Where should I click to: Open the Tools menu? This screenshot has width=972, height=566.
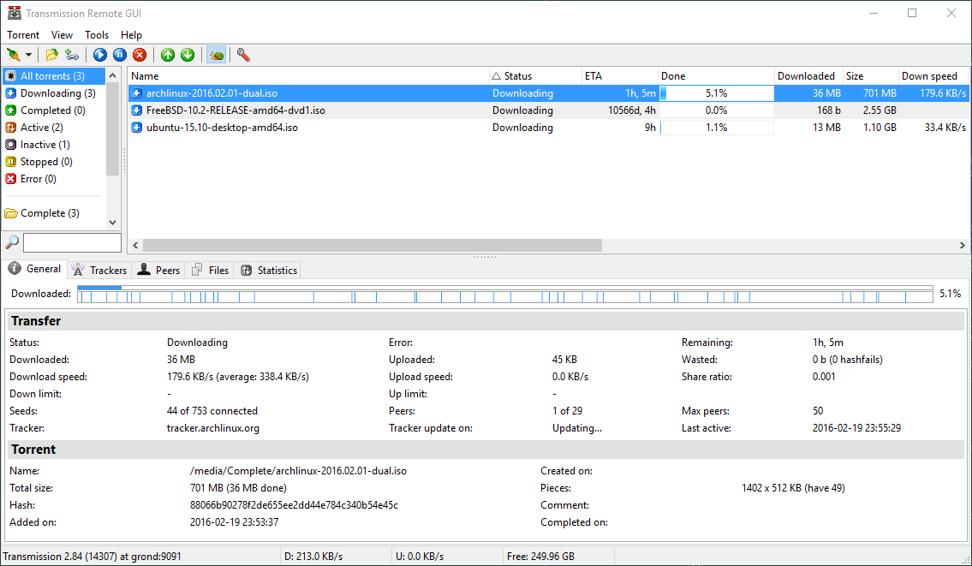point(97,35)
